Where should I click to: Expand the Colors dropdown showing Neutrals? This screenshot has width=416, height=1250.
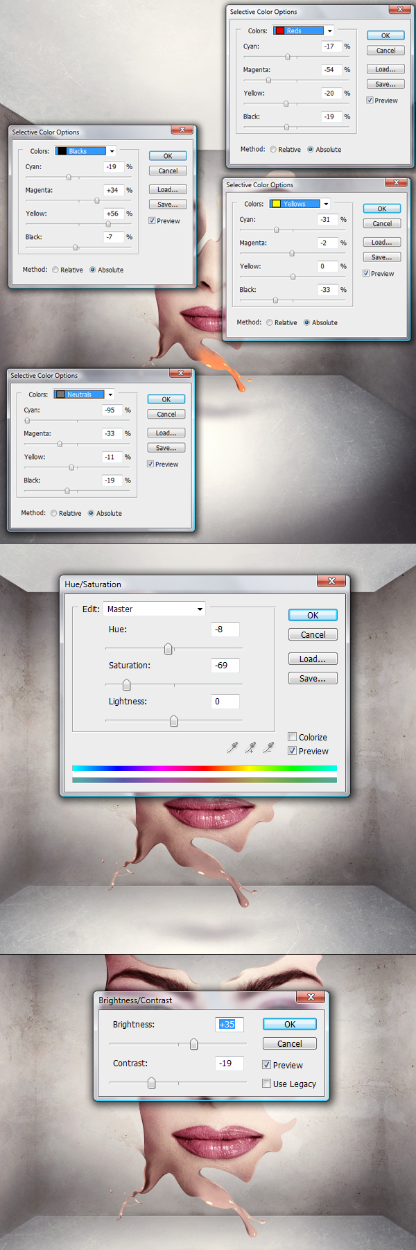(110, 394)
